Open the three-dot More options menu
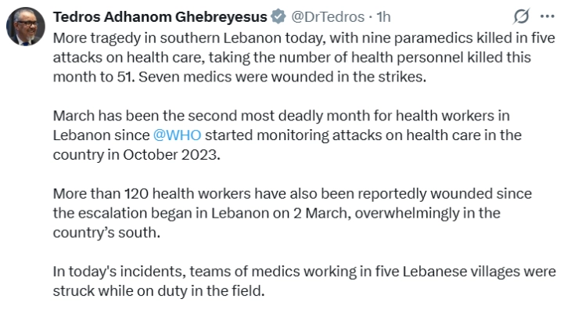Viewport: 571px width, 313px height. pos(547,16)
